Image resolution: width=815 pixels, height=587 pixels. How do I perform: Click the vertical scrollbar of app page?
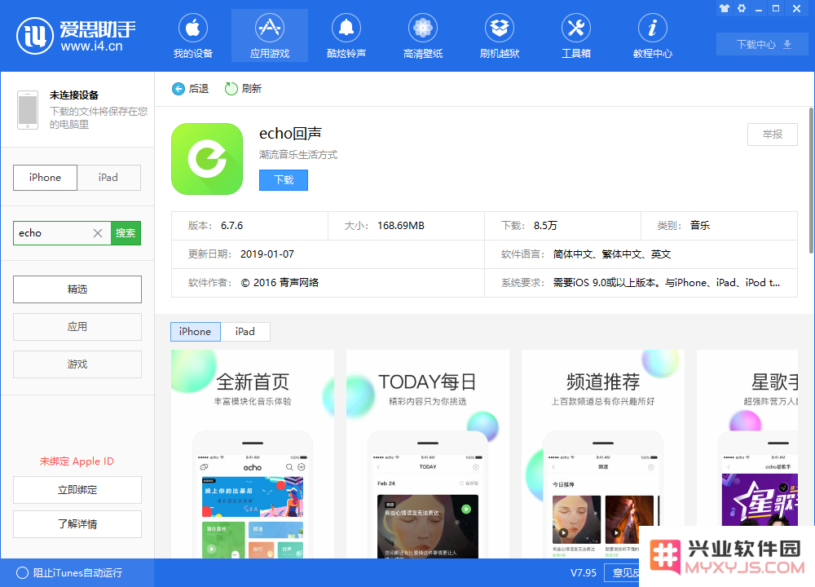tap(811, 180)
